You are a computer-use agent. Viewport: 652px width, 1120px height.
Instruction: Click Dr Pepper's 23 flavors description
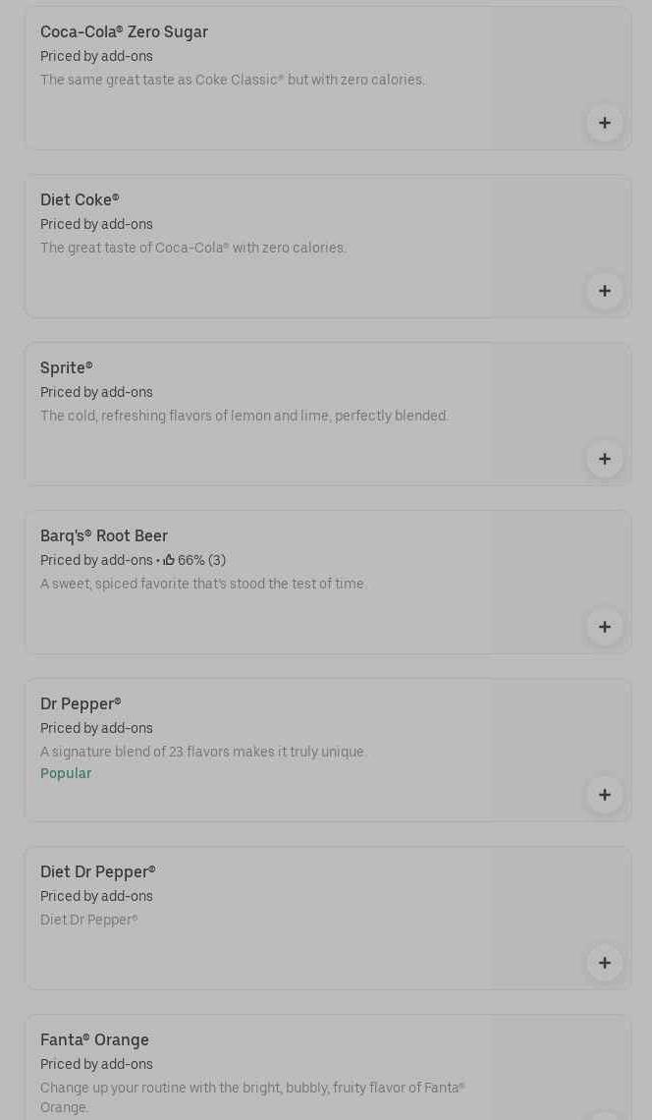[x=203, y=753]
